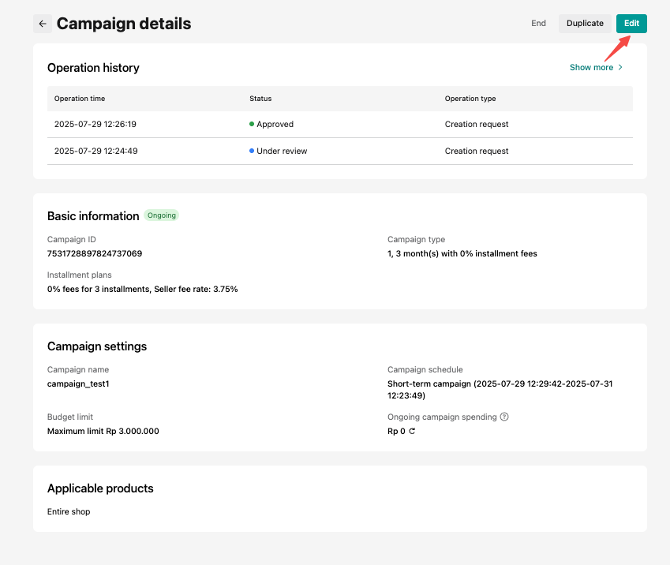Expand operation history via Show more chevron
670x565 pixels.
pos(620,68)
